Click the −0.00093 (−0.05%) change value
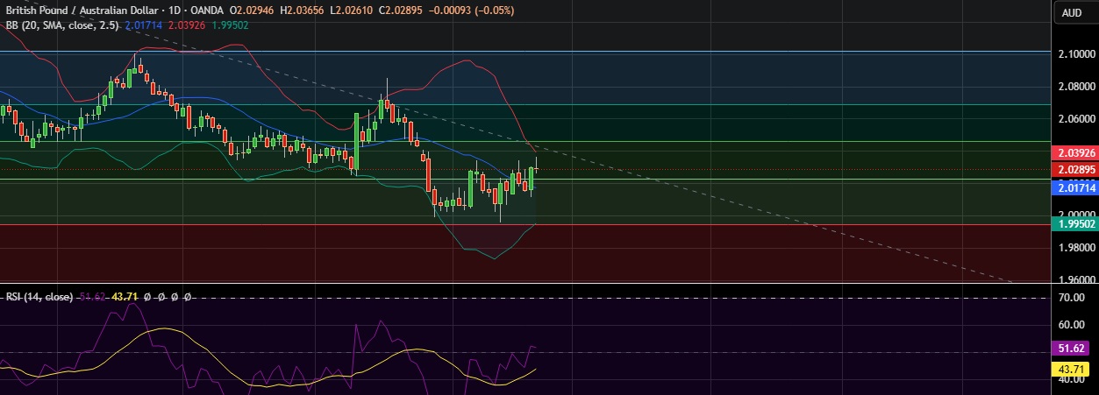The width and height of the screenshot is (1099, 395). (470, 11)
